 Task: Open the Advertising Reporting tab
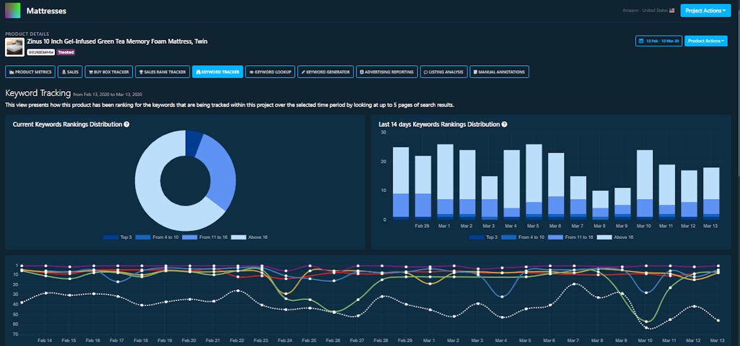387,72
